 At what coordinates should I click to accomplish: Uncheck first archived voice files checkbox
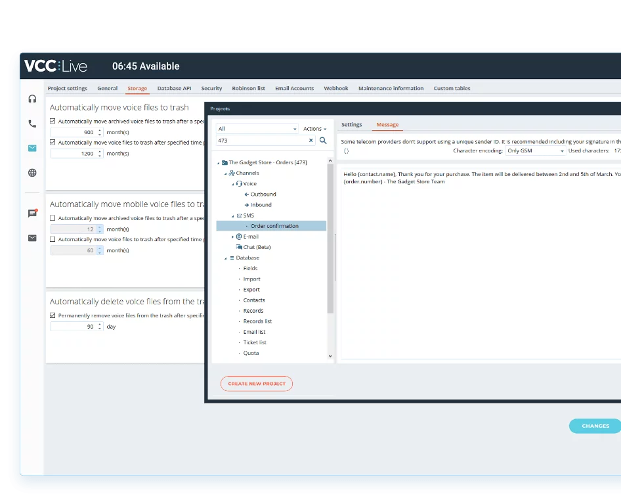click(53, 121)
